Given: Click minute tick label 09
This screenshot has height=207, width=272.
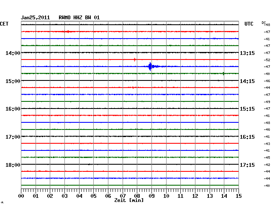Looking at the screenshot, I should [151, 196].
